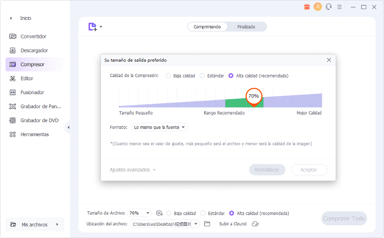Click the compression settings icon beside 70%

coord(159,213)
